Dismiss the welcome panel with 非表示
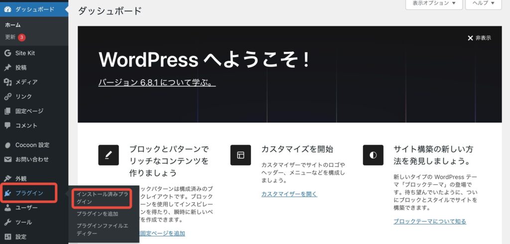This screenshot has height=244, width=510. (479, 38)
